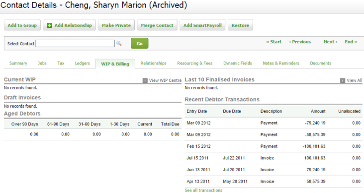
Task: Click the green plus icon on Add Relationship
Action: pos(49,25)
